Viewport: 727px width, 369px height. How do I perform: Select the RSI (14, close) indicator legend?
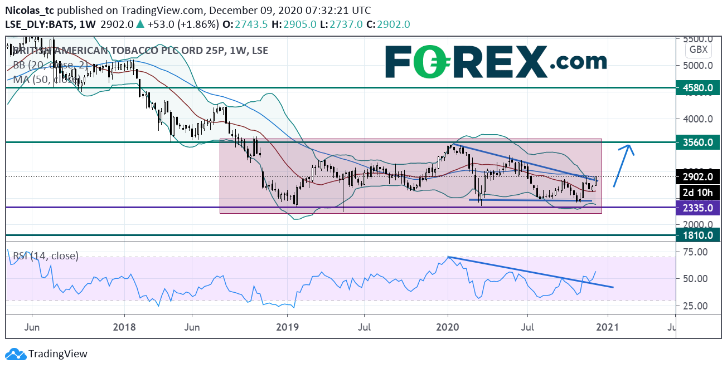46,256
